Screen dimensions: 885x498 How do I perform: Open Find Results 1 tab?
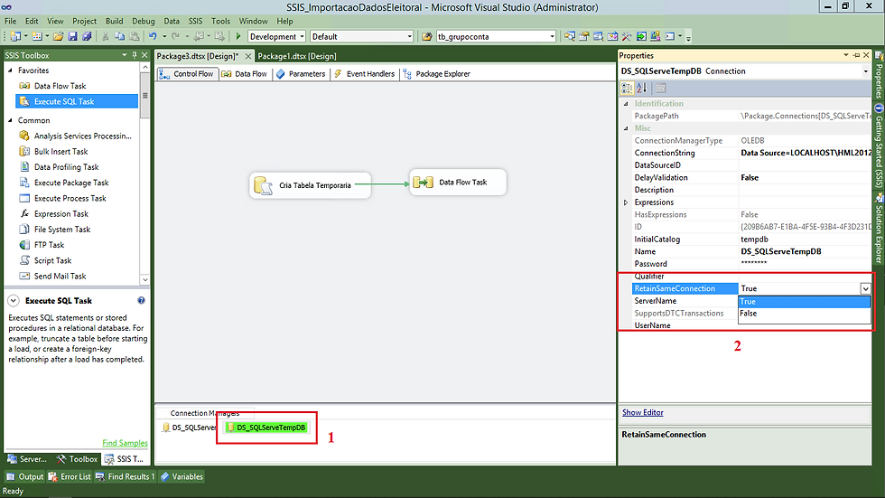[x=125, y=476]
